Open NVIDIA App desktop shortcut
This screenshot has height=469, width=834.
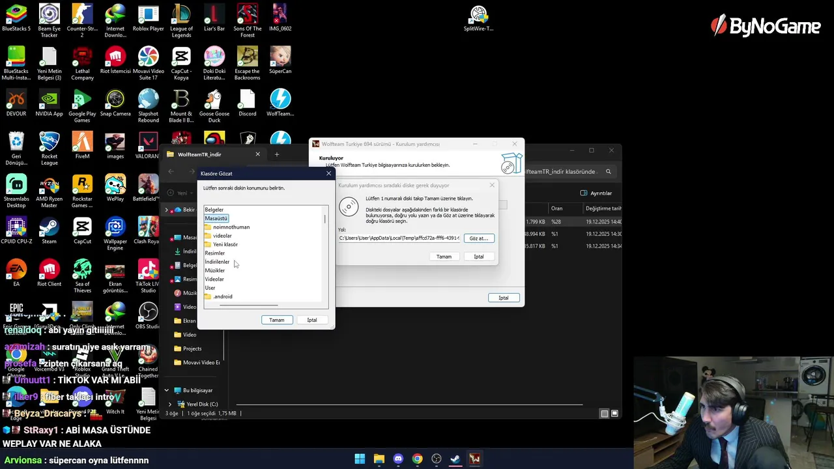[50, 103]
